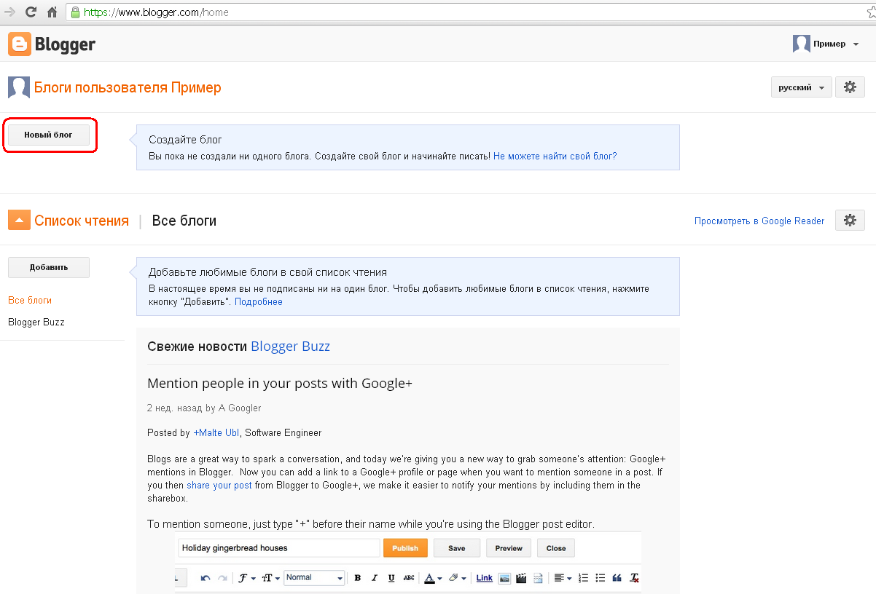
Task: Click quote icon in editor toolbar image
Action: pyautogui.click(x=617, y=578)
